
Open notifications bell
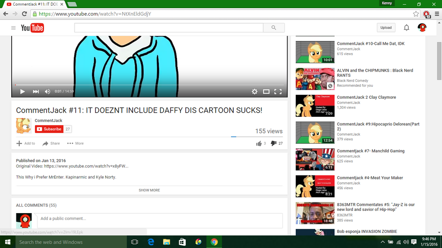point(406,28)
